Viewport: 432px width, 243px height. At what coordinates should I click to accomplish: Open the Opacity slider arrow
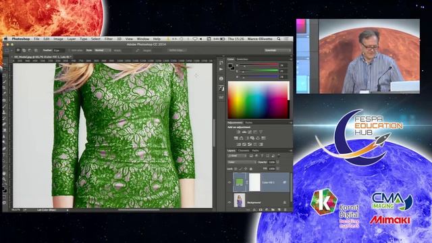point(277,162)
